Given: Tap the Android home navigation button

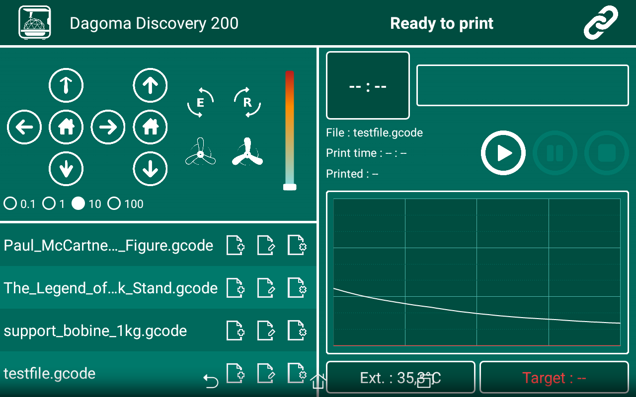Looking at the screenshot, I should point(318,381).
